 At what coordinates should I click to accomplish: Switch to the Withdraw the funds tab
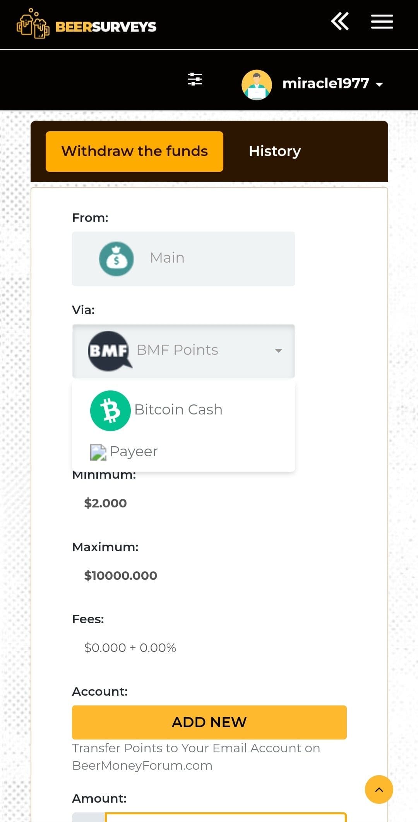click(134, 151)
